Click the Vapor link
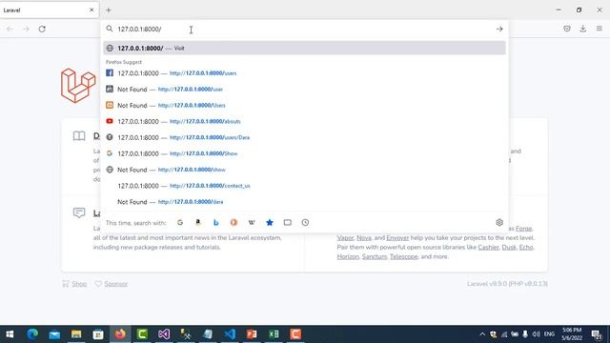 coord(345,237)
